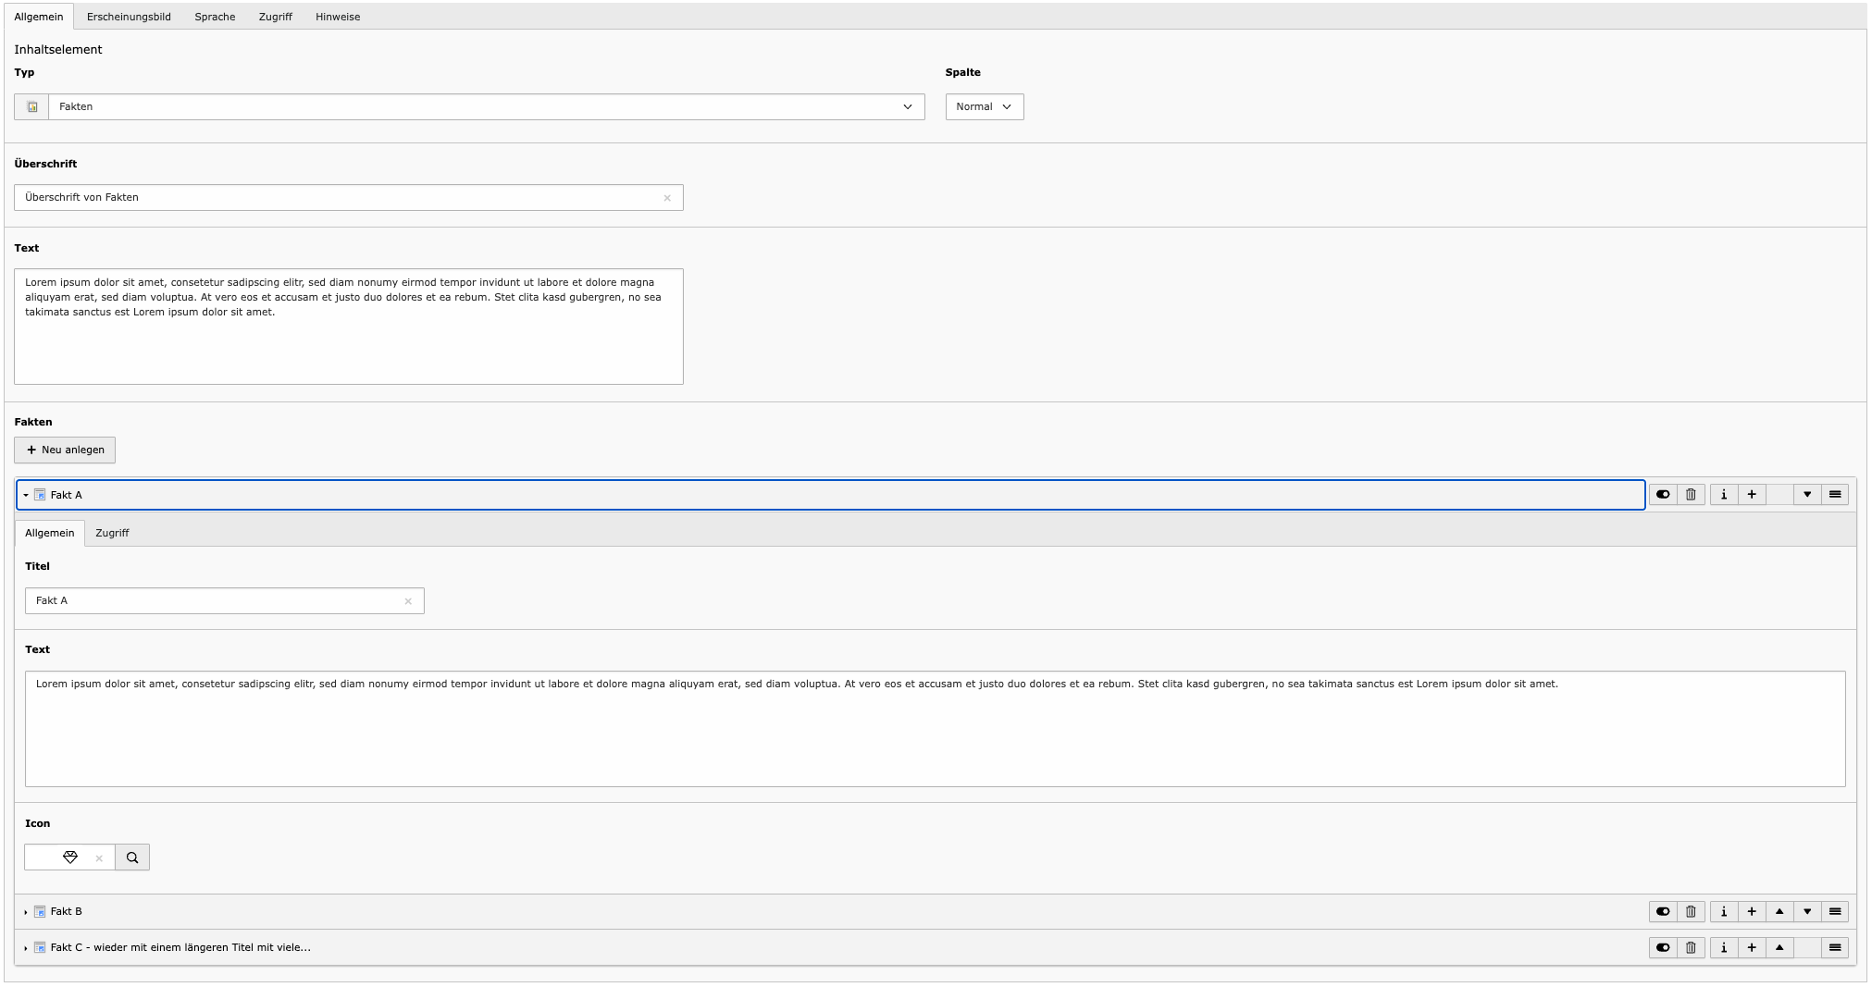
Task: Clear the Überschrift input field
Action: pyautogui.click(x=666, y=198)
